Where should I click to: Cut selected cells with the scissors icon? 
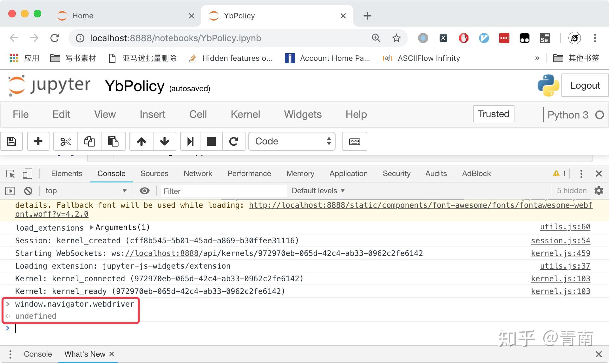coord(65,141)
